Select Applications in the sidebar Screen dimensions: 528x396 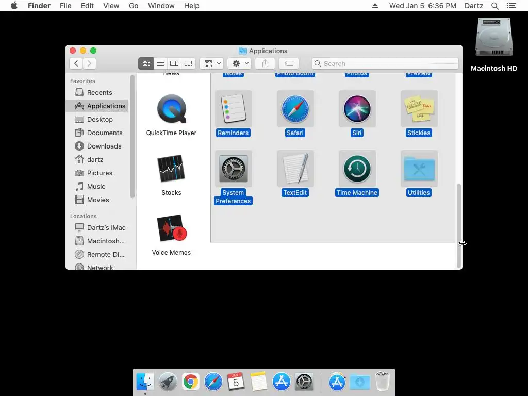coord(97,106)
